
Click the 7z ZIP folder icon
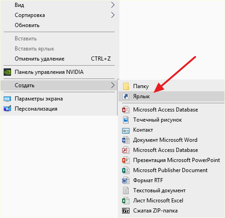tap(126, 211)
